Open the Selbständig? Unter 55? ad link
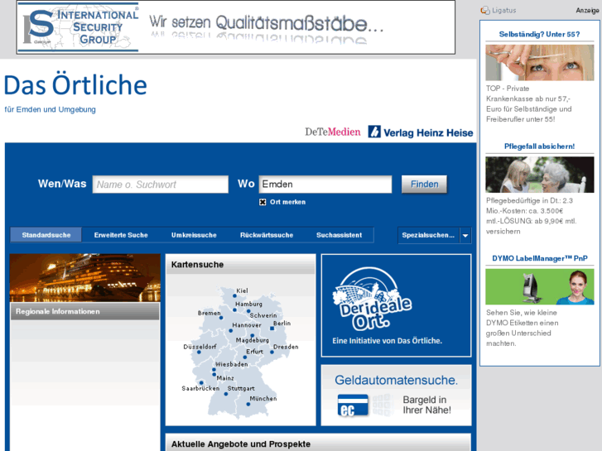This screenshot has height=451, width=602. click(x=539, y=34)
